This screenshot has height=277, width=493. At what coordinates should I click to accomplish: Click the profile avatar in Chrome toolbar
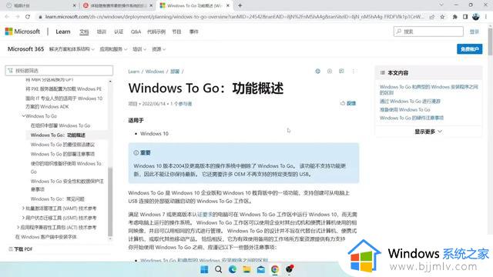point(476,17)
